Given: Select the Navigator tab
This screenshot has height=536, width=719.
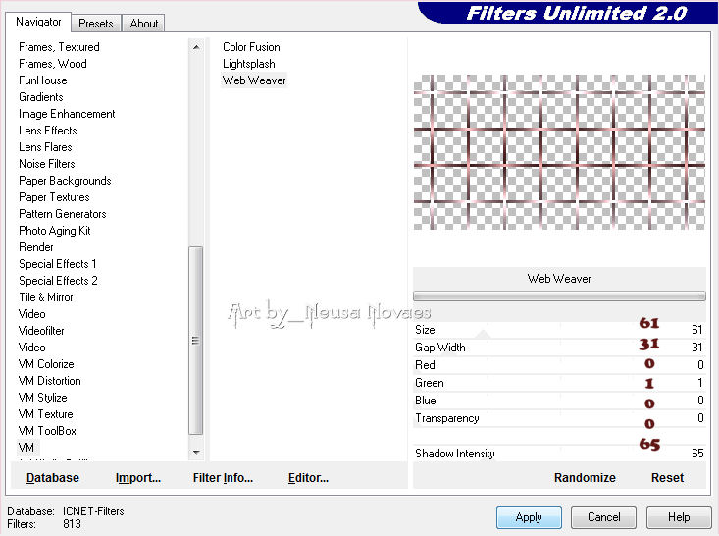Looking at the screenshot, I should [38, 22].
